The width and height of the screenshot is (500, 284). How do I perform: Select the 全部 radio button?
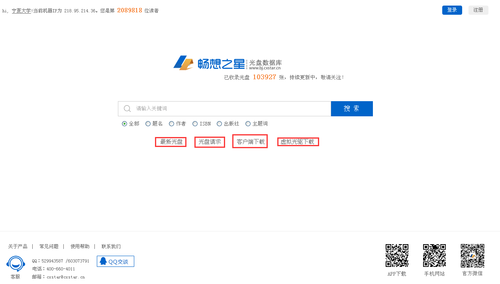(124, 124)
